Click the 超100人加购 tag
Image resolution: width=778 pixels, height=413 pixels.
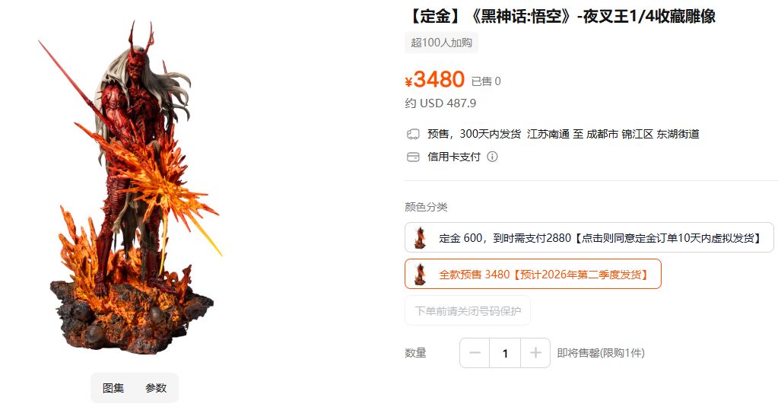click(x=441, y=43)
